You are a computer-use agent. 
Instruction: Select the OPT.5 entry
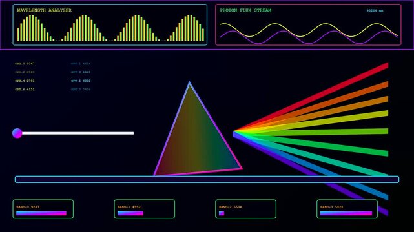pos(81,81)
